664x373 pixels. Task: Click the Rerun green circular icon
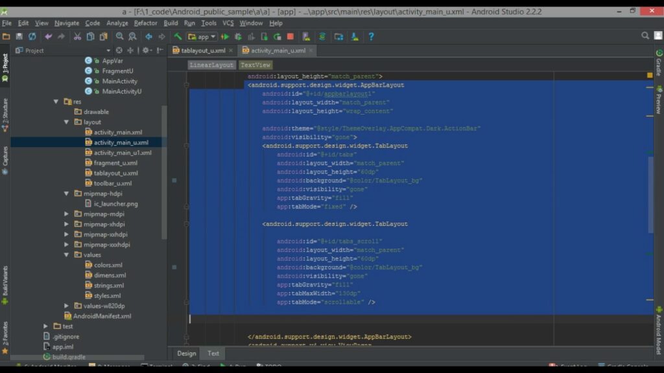pos(278,37)
